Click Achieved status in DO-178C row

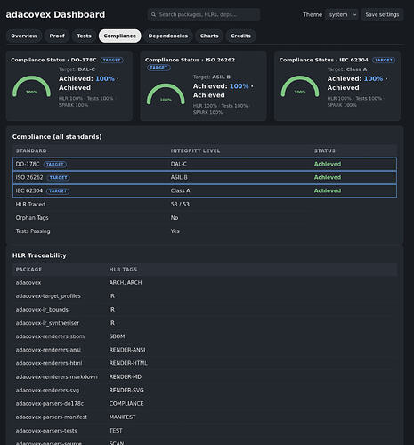point(328,164)
